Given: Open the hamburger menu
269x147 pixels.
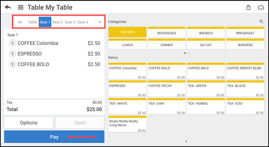Looking at the screenshot, I should [21, 7].
